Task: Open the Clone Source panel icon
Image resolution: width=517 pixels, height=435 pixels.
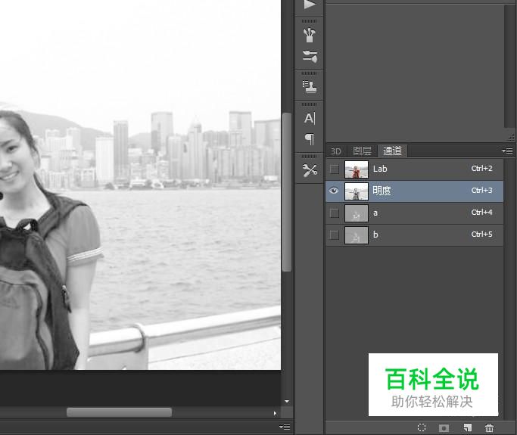Action: point(310,87)
